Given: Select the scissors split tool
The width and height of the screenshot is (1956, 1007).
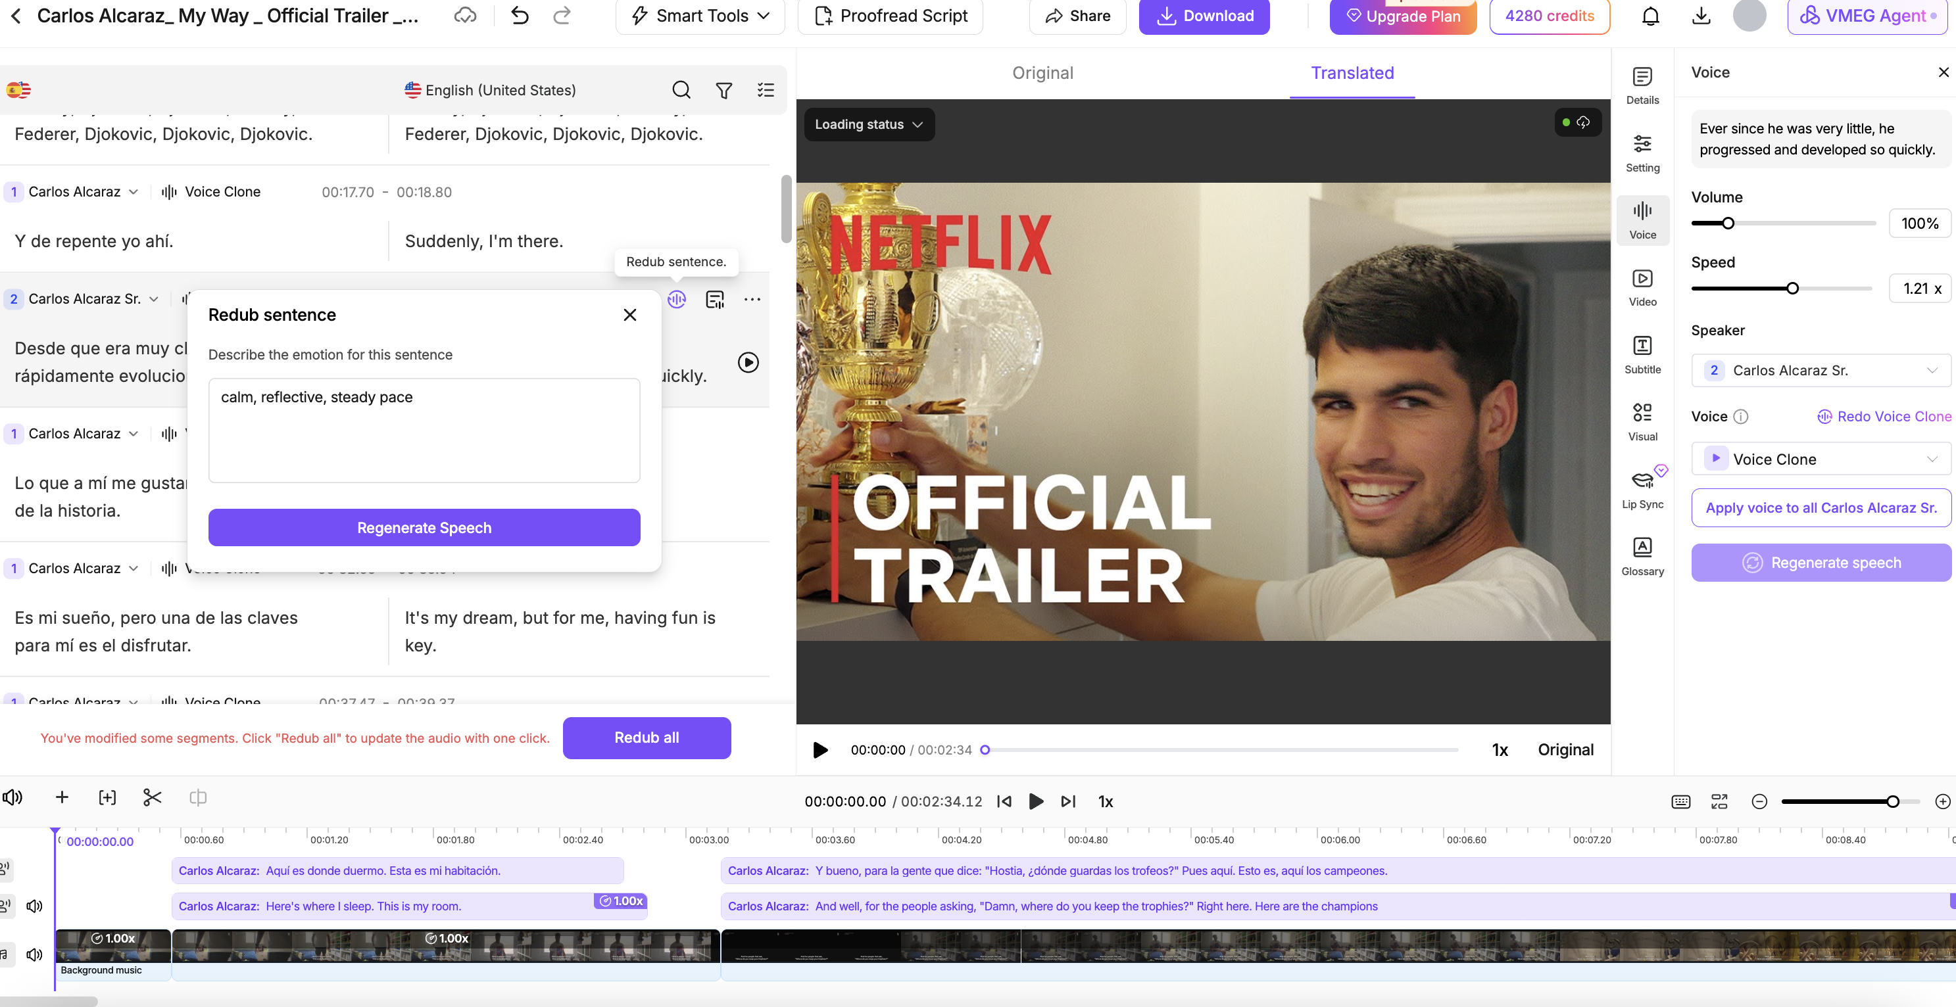Looking at the screenshot, I should click(x=152, y=797).
